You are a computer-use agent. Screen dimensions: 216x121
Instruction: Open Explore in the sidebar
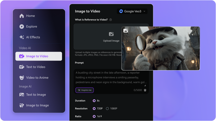click(39, 26)
